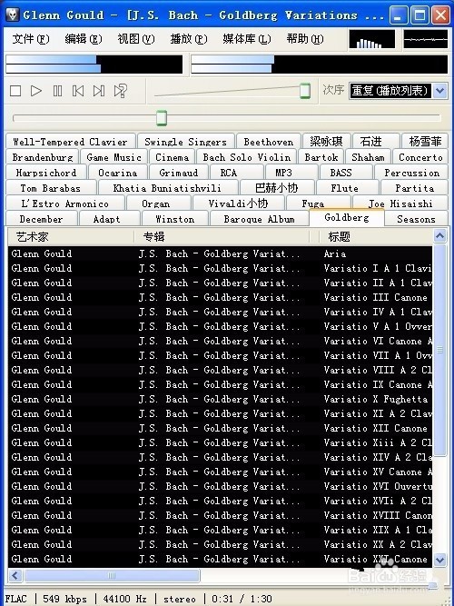Click the 549 kbps bitrate status
Screen dimensions: 454x606
click(x=64, y=599)
